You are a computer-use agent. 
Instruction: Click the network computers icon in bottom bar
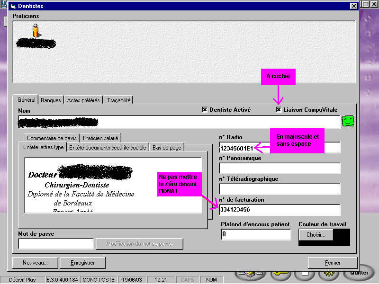pyautogui.click(x=249, y=274)
